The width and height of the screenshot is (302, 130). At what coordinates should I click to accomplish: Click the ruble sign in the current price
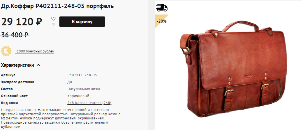coord(39,21)
